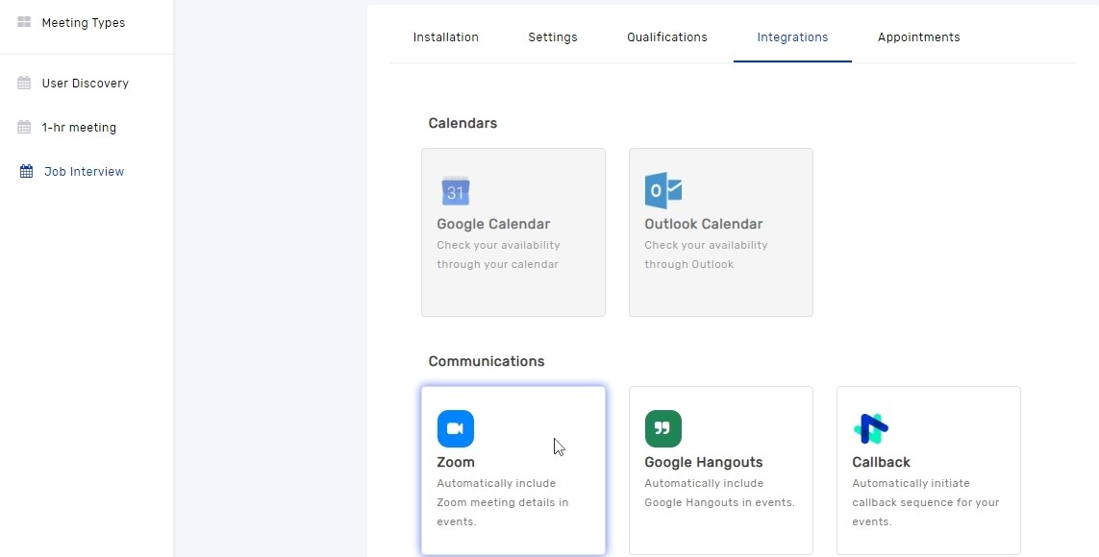
Task: View the Appointments tab
Action: pos(919,37)
